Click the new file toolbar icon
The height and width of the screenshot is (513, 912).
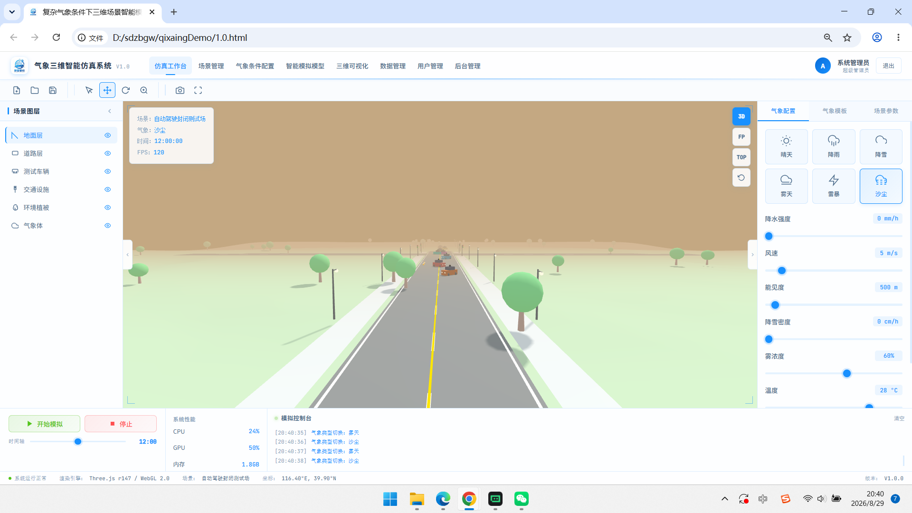point(17,90)
